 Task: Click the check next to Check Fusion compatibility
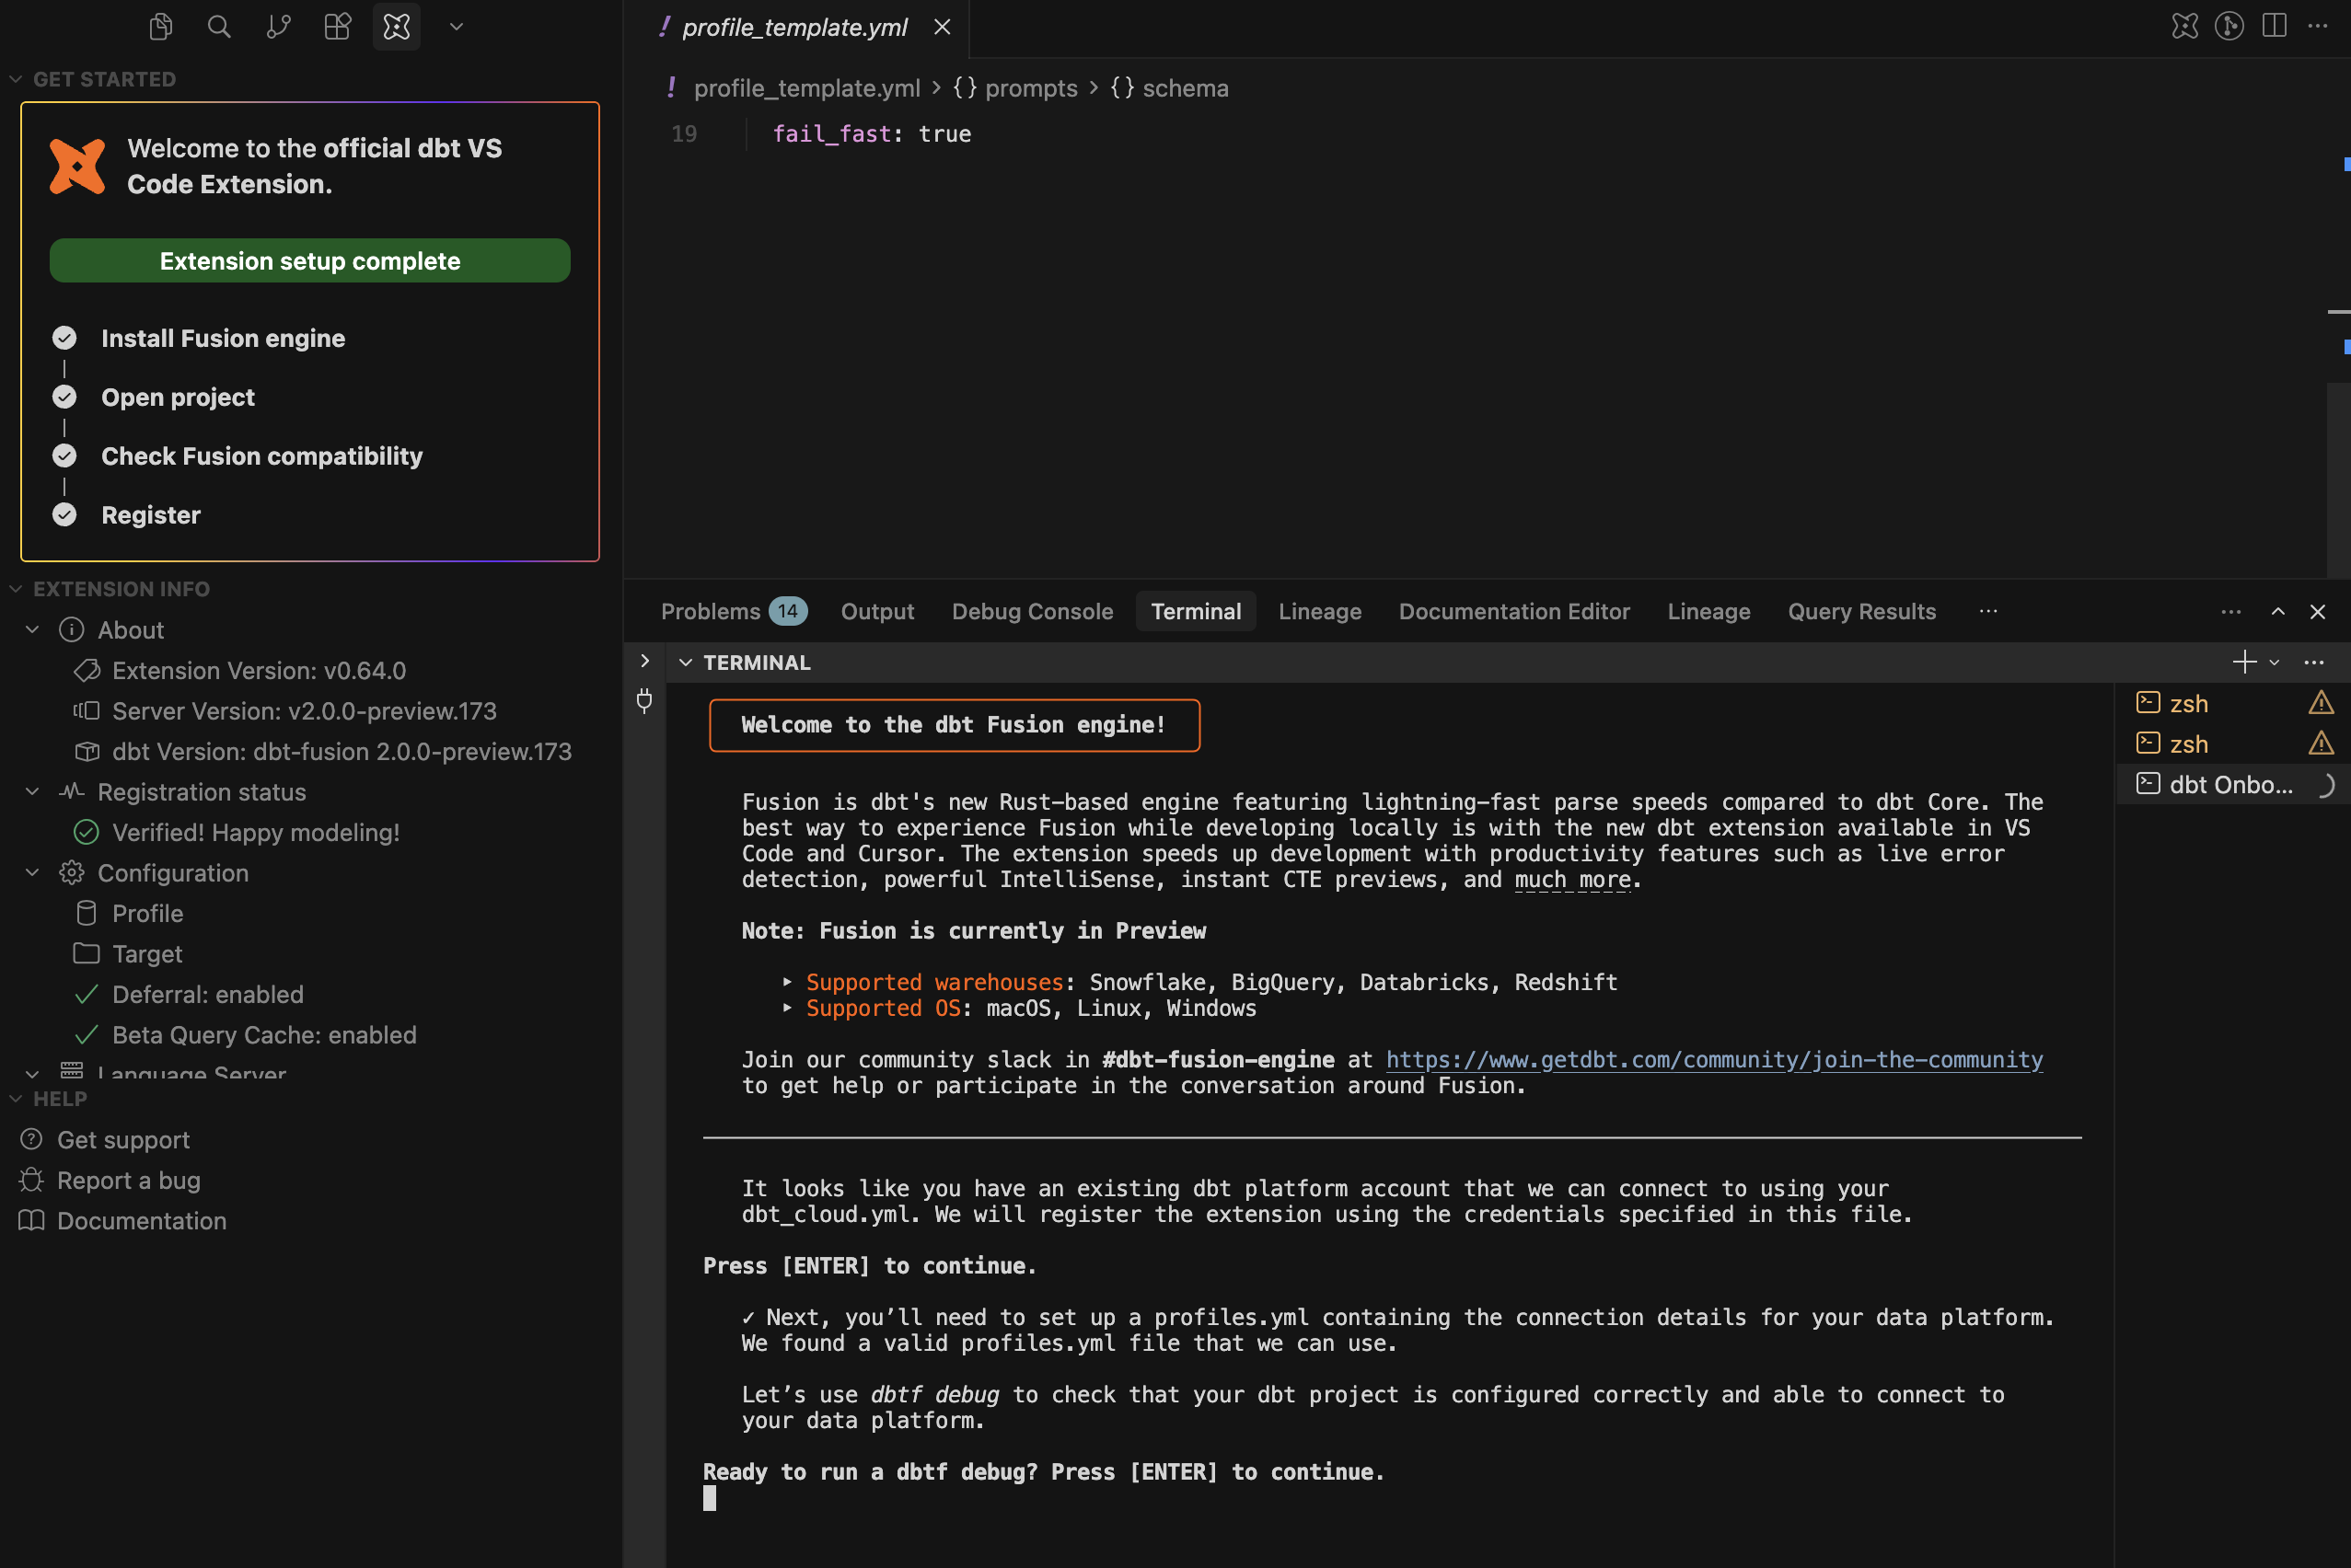tap(65, 456)
